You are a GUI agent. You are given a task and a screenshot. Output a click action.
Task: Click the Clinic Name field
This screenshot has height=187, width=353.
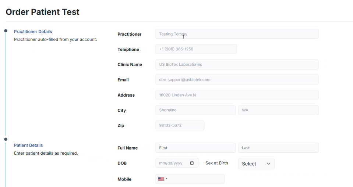(237, 65)
